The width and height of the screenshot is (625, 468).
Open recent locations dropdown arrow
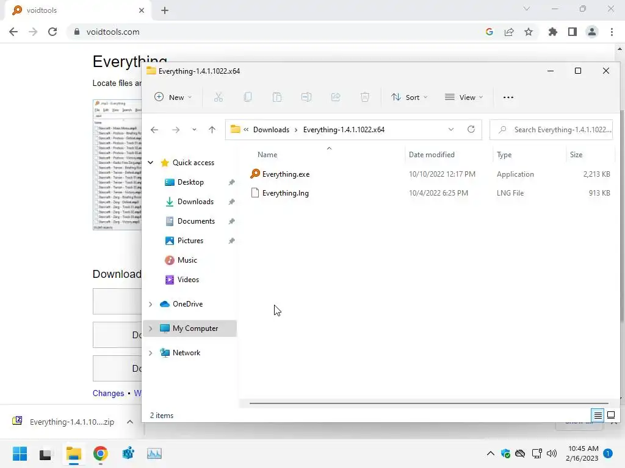tap(194, 130)
